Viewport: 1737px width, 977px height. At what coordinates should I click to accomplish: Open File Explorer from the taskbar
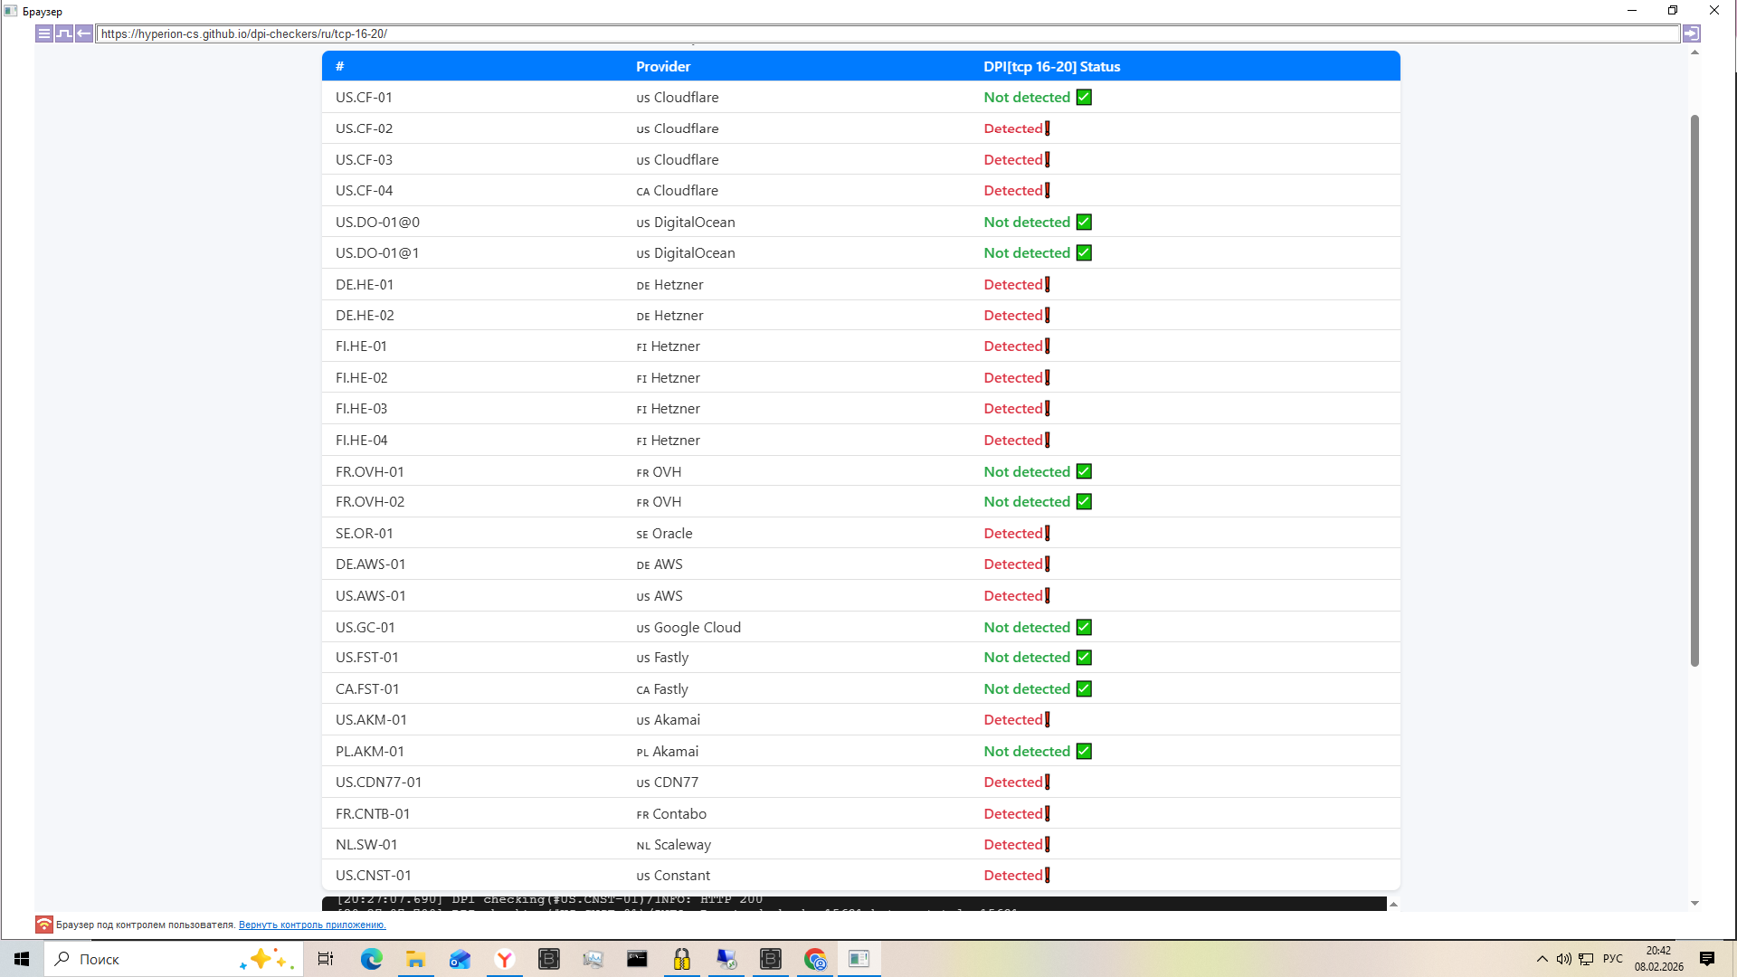[x=416, y=959]
